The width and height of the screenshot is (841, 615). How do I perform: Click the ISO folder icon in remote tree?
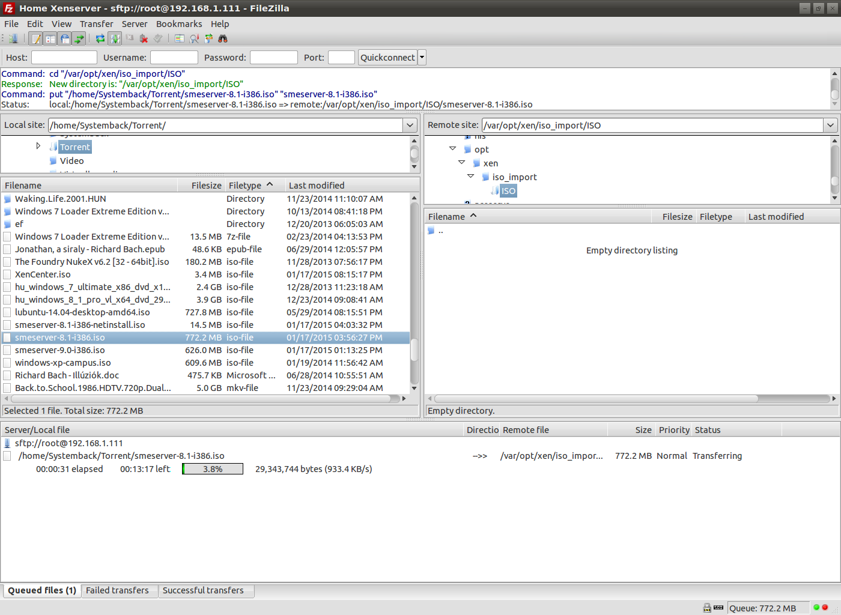click(495, 191)
